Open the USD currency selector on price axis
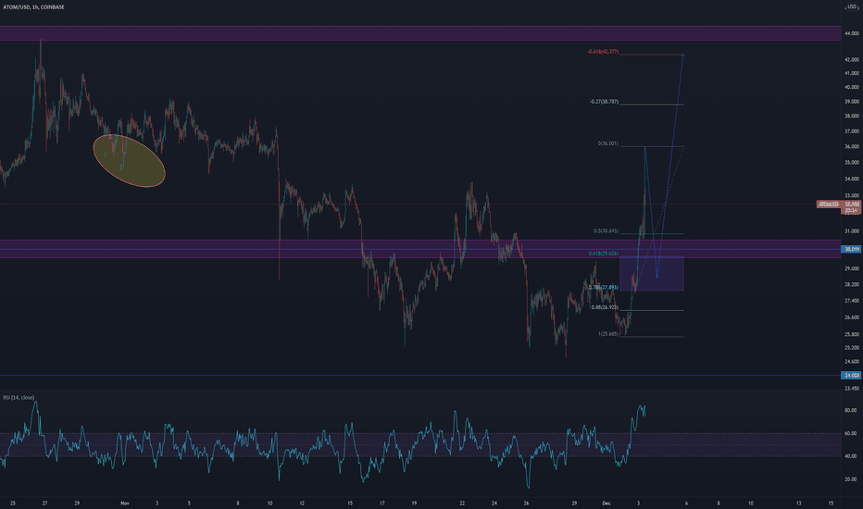863x509 pixels. coord(852,6)
